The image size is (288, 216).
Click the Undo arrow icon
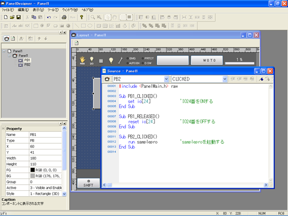pyautogui.click(x=49, y=17)
